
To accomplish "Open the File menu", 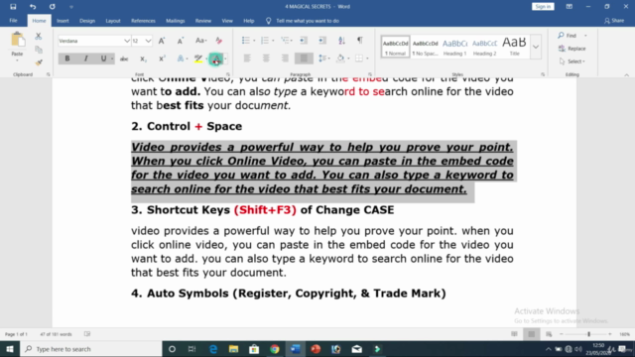I will click(13, 21).
